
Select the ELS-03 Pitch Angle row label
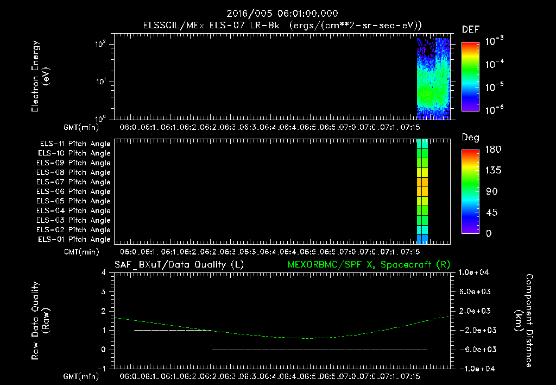73,220
